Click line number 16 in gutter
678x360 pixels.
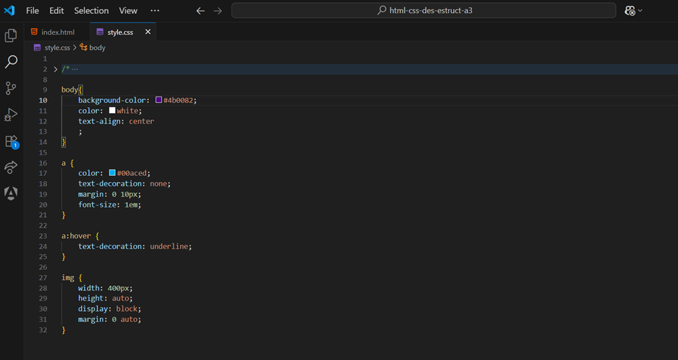pyautogui.click(x=43, y=163)
